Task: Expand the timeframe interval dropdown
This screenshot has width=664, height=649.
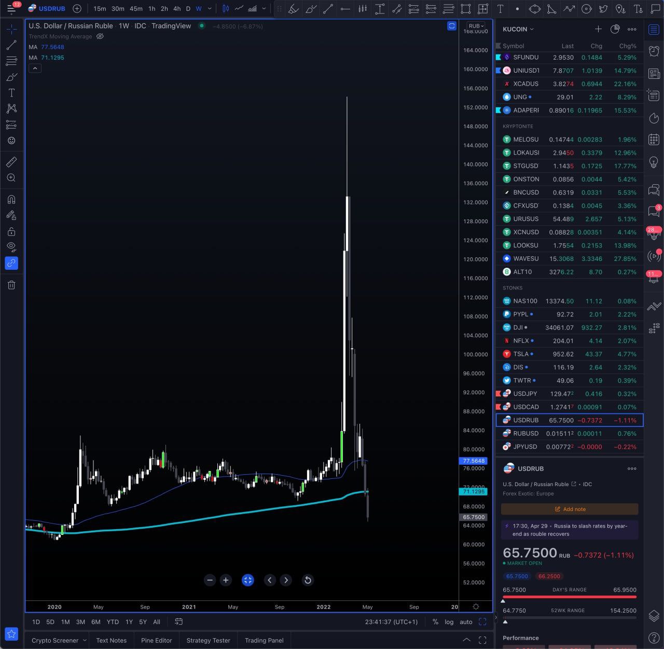Action: [x=210, y=8]
